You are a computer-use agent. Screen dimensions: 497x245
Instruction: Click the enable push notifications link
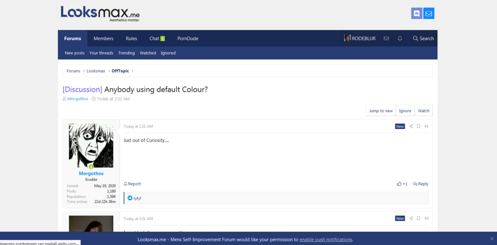click(326, 240)
